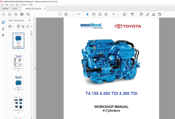
Task: Go to next page arrow
Action: tap(66, 14)
